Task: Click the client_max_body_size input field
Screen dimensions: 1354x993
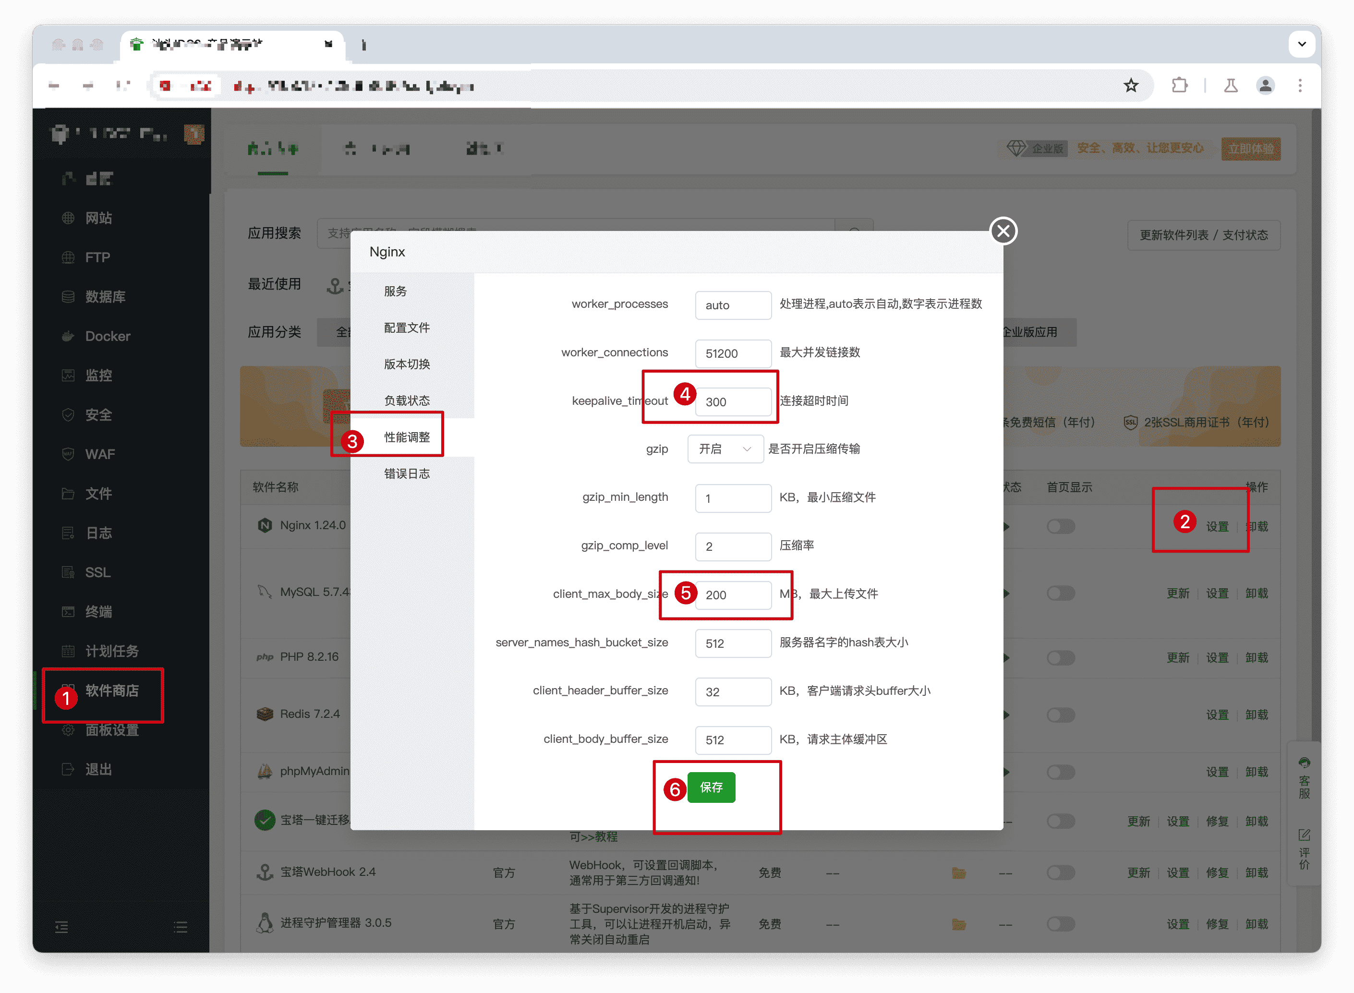Action: (733, 594)
